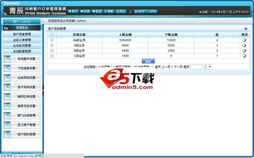Click the C级会员 name cell
The height and width of the screenshot is (158, 254).
[79, 56]
